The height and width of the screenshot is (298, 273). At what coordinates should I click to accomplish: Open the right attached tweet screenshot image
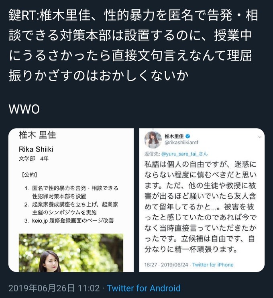(202, 200)
